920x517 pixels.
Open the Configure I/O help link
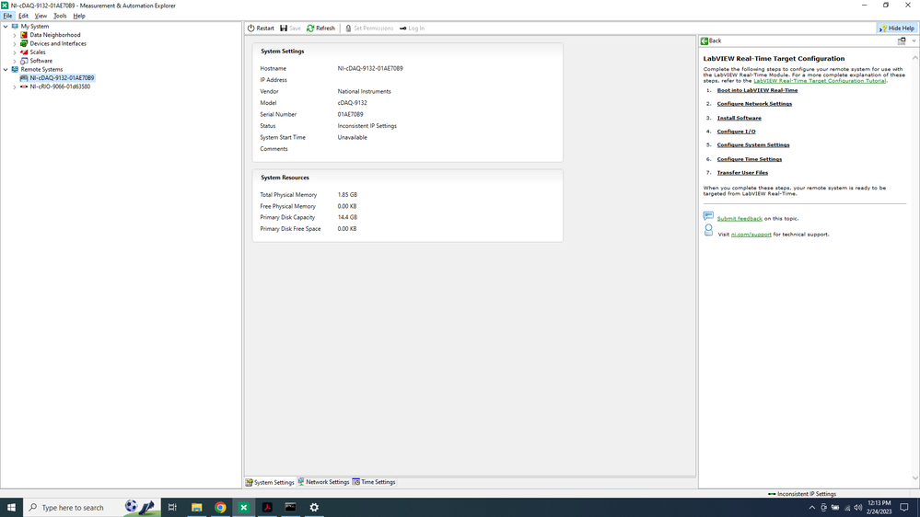coord(736,132)
